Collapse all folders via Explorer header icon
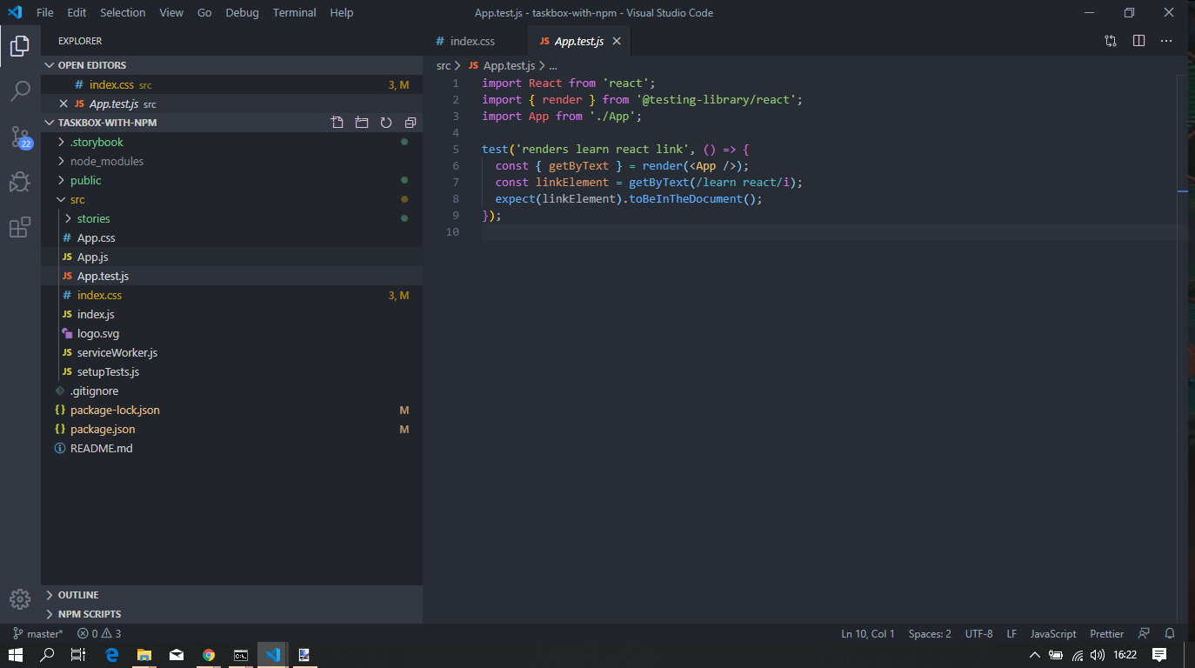 pyautogui.click(x=410, y=122)
